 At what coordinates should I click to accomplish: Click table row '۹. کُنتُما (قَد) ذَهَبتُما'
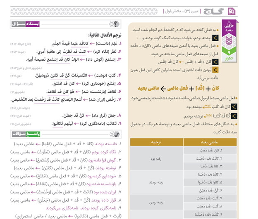tap(210, 214)
